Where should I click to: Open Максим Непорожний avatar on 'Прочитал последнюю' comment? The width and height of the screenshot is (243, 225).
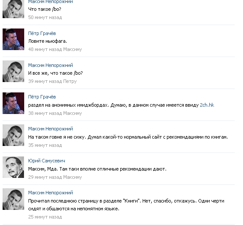(13, 199)
